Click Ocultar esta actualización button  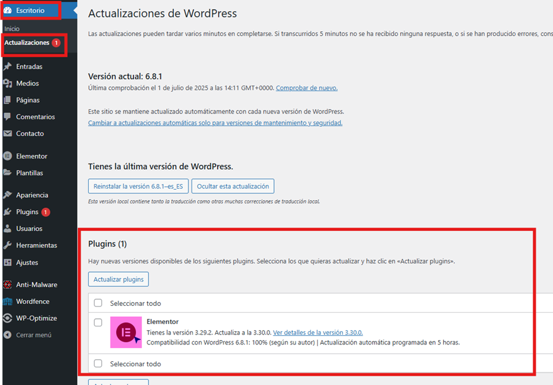pos(233,186)
